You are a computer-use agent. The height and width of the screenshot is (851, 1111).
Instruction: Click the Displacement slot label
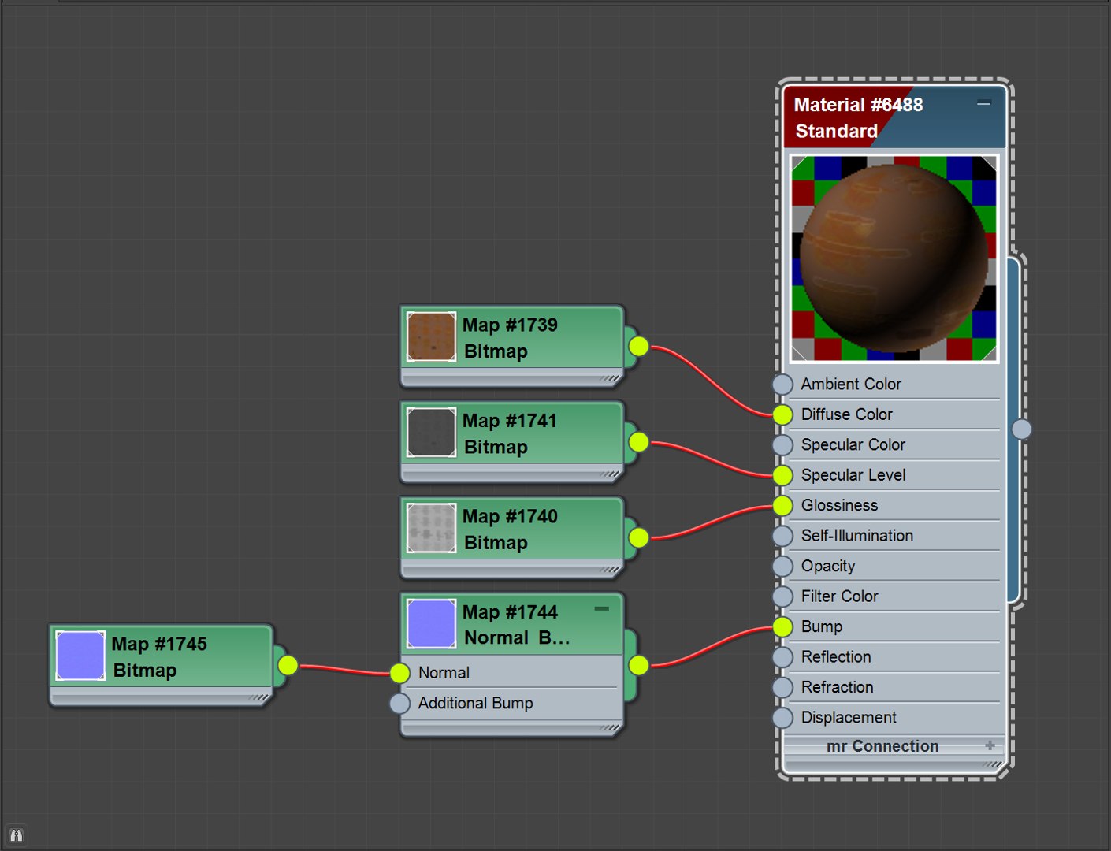pos(849,718)
